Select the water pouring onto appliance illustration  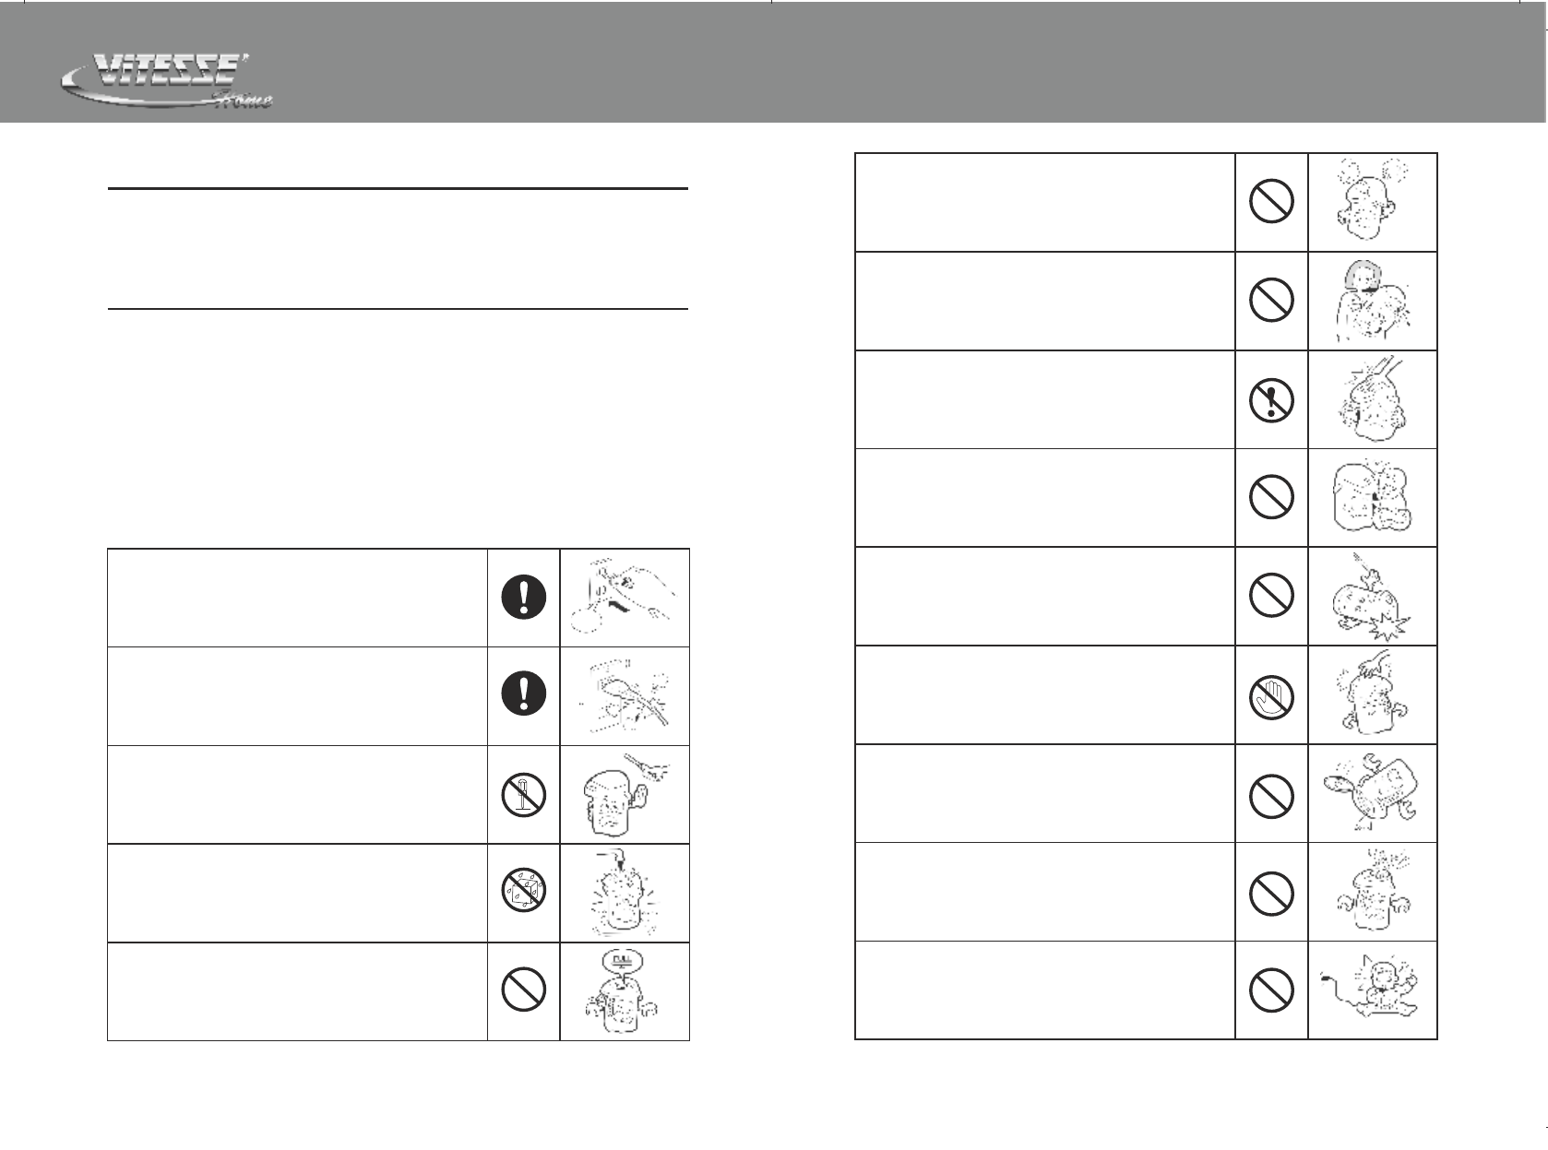pyautogui.click(x=625, y=893)
